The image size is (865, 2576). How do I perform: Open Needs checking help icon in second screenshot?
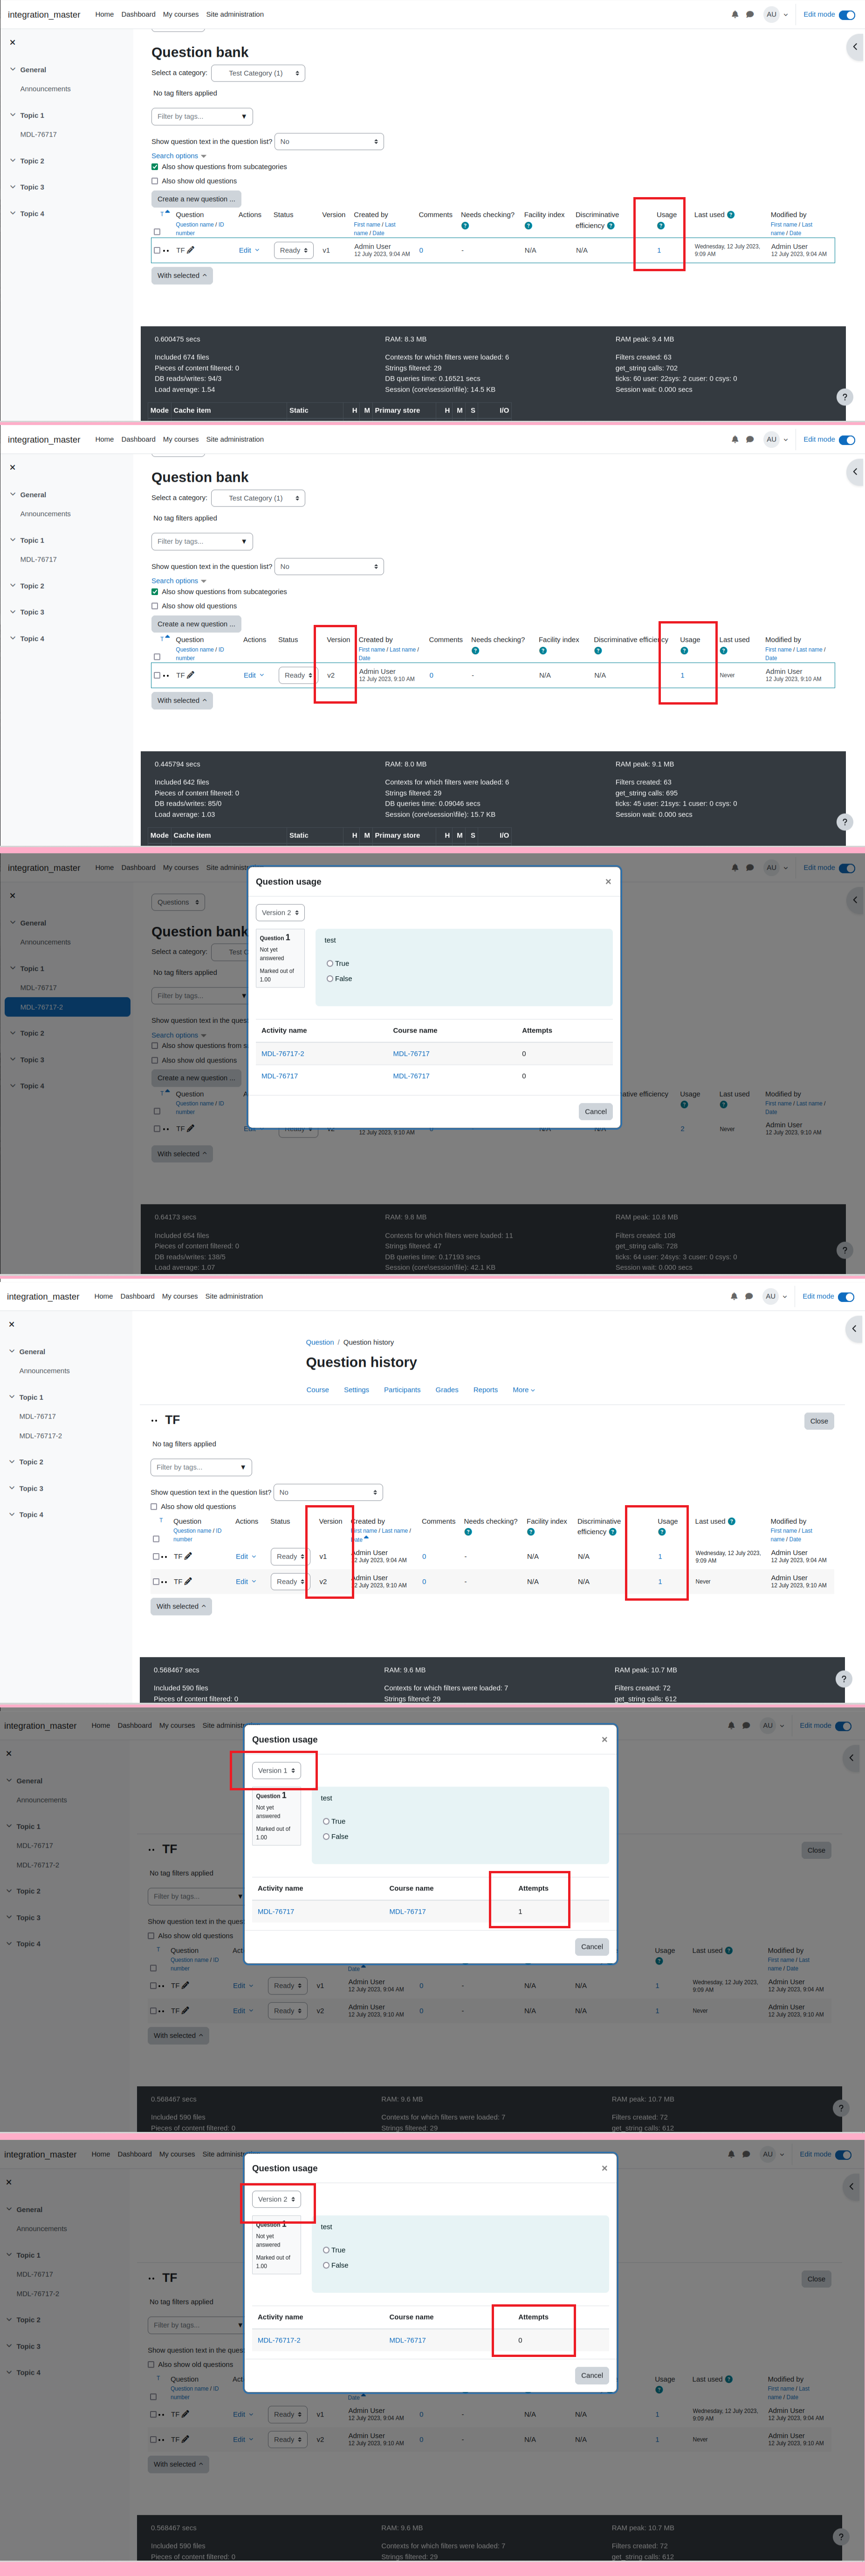point(475,651)
